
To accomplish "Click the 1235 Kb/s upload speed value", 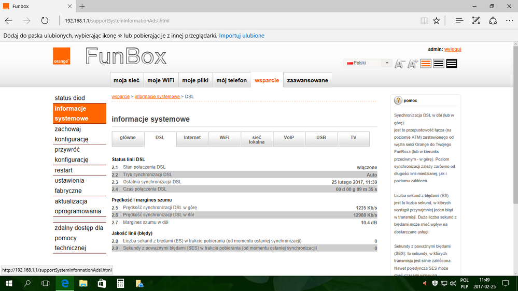I will [x=367, y=208].
